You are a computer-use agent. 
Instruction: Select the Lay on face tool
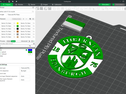coord(82,9)
